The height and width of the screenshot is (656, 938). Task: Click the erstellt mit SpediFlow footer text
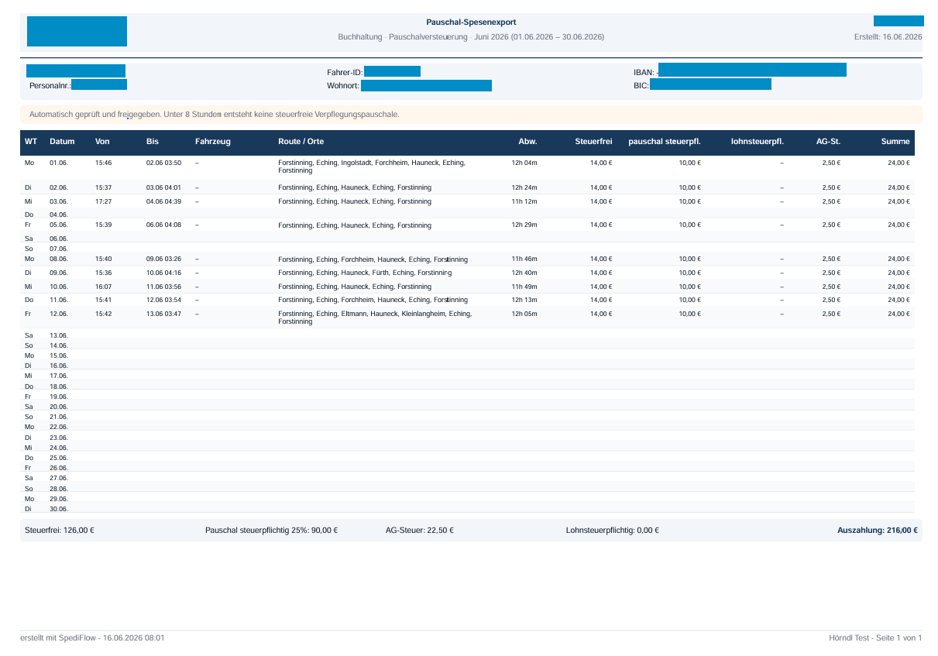(x=92, y=638)
